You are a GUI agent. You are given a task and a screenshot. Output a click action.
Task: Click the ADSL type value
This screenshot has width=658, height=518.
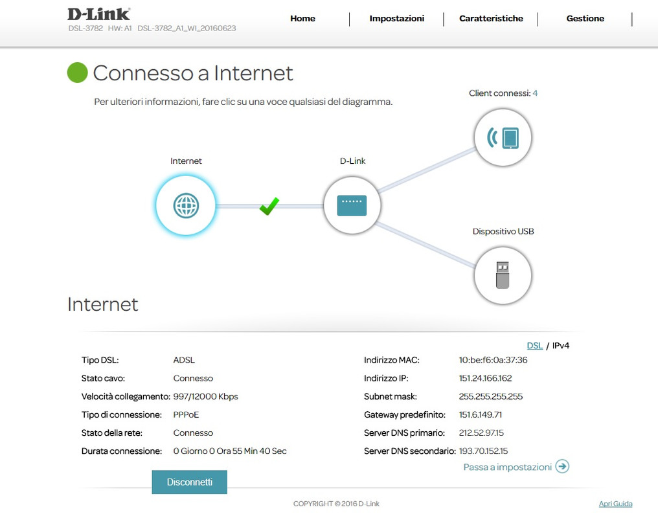coord(184,360)
